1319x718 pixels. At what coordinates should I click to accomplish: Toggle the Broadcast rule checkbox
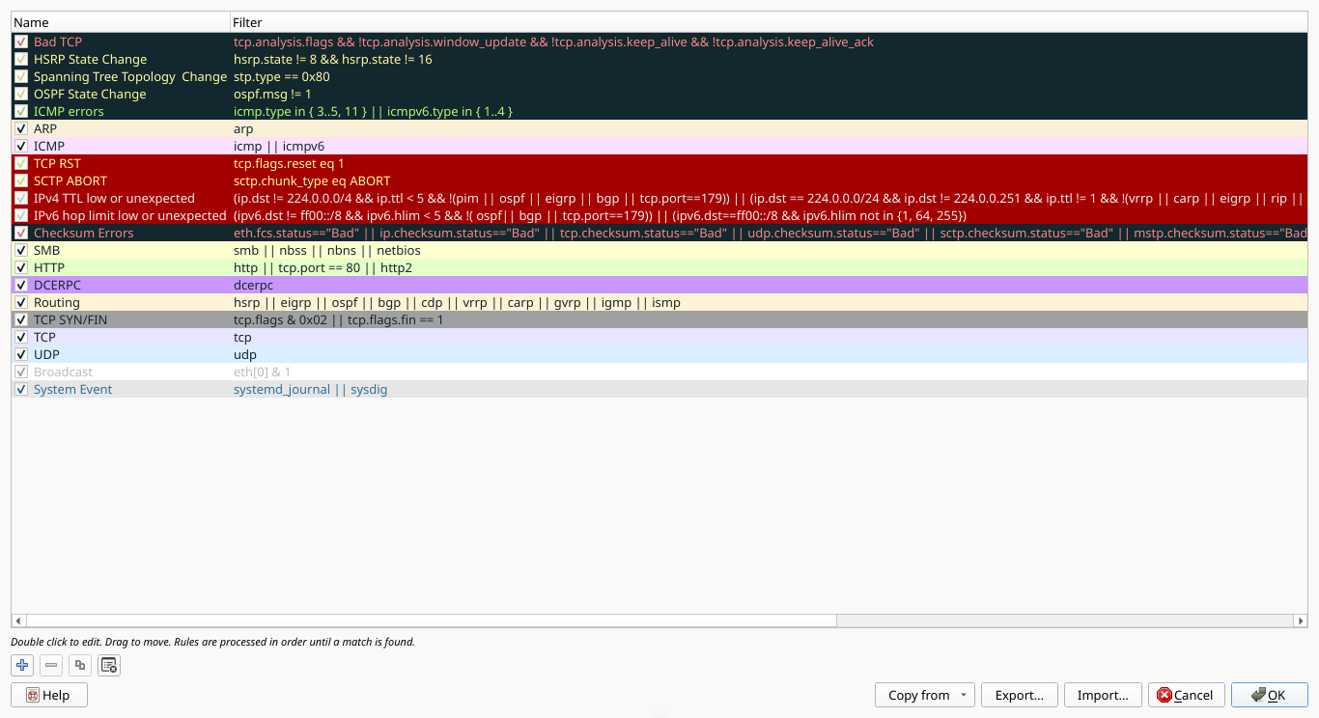(x=21, y=373)
